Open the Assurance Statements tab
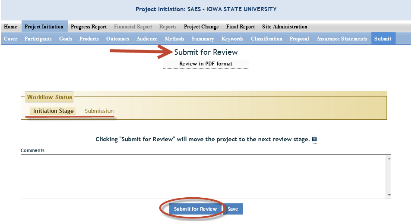This screenshot has width=412, height=221. pyautogui.click(x=342, y=39)
